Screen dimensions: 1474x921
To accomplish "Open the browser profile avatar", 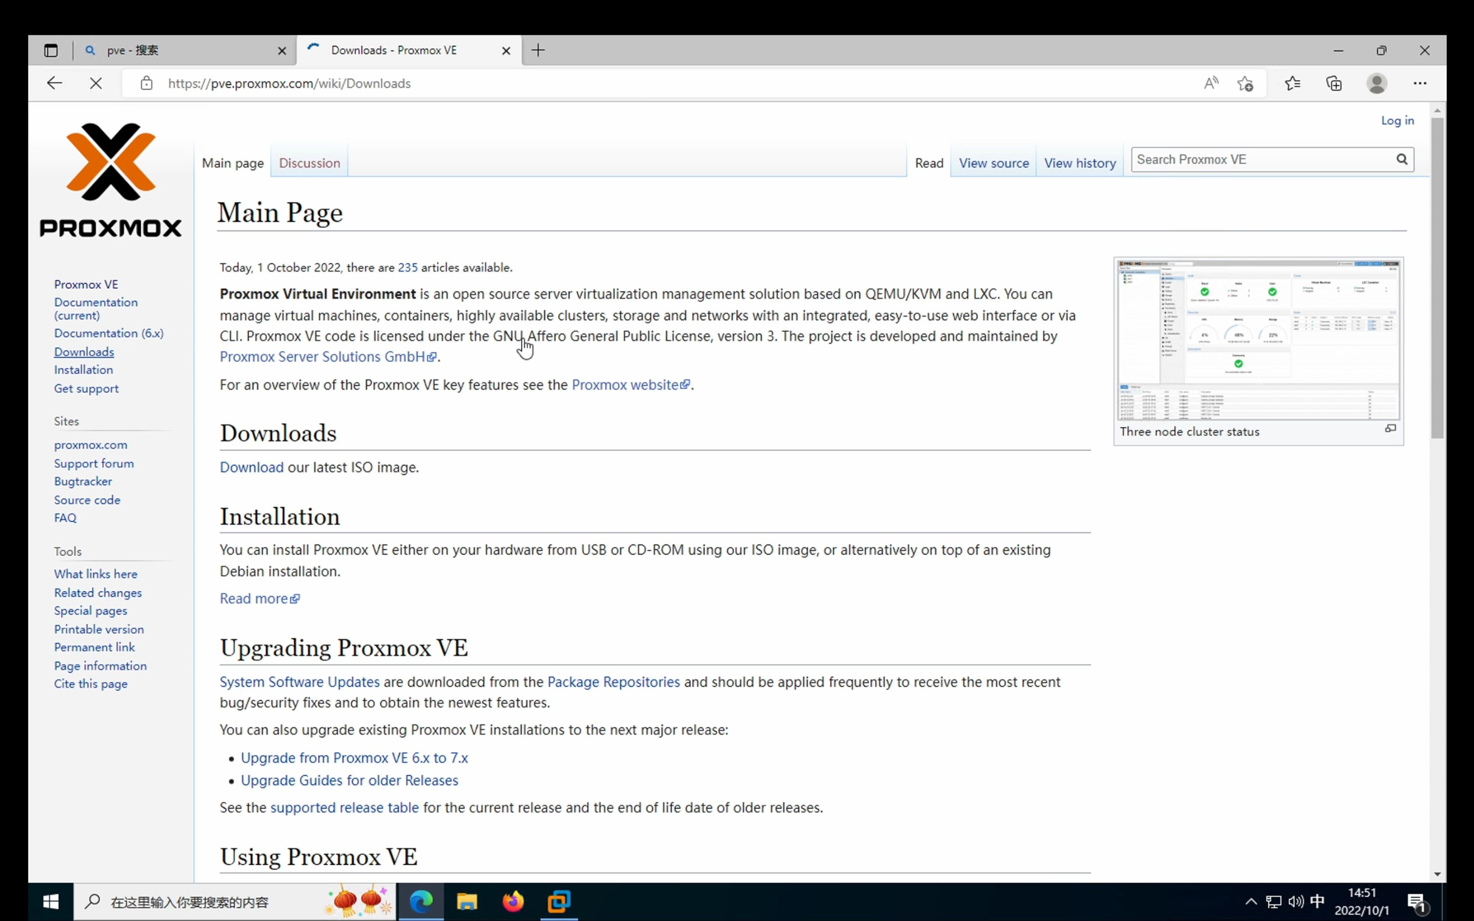I will click(1376, 84).
